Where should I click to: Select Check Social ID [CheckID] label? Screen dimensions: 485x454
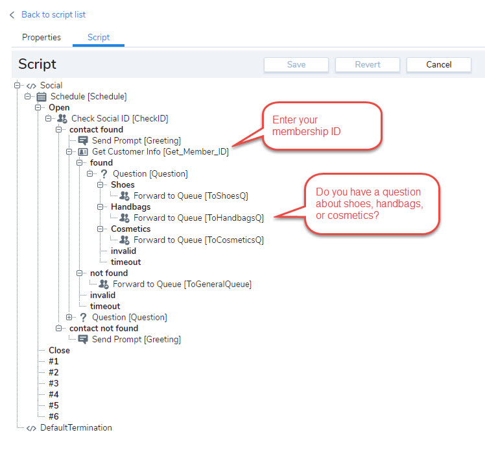(x=120, y=119)
